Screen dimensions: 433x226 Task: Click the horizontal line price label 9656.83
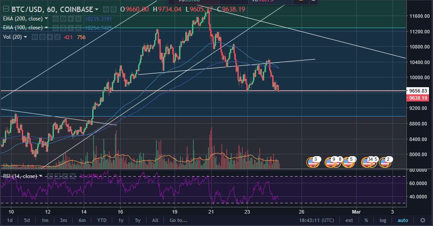point(418,90)
